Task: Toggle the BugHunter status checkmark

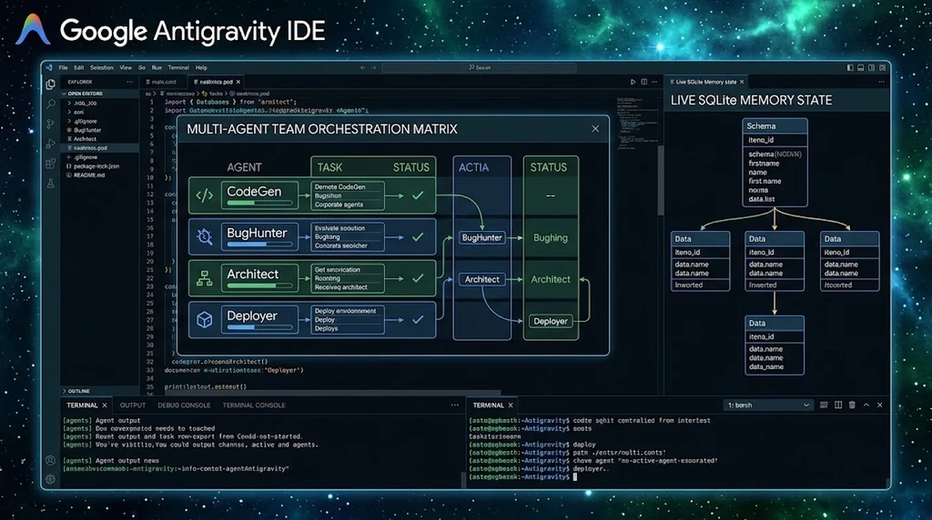Action: point(418,237)
